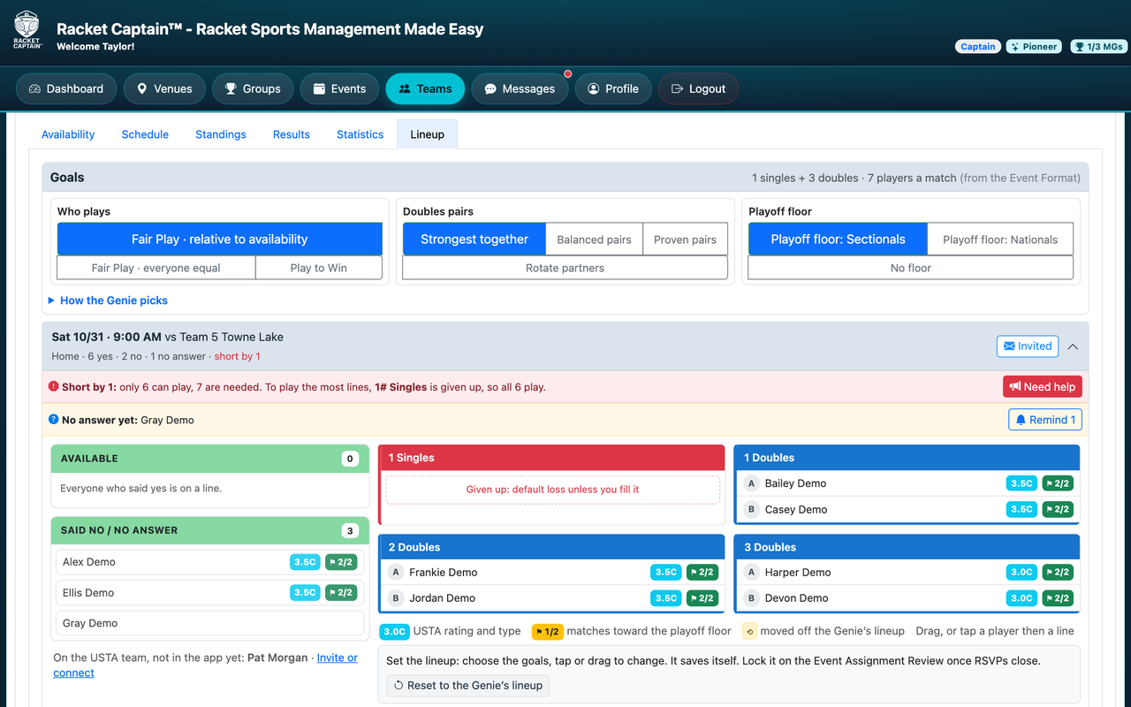
Task: Choose the No floor option
Action: 911,268
